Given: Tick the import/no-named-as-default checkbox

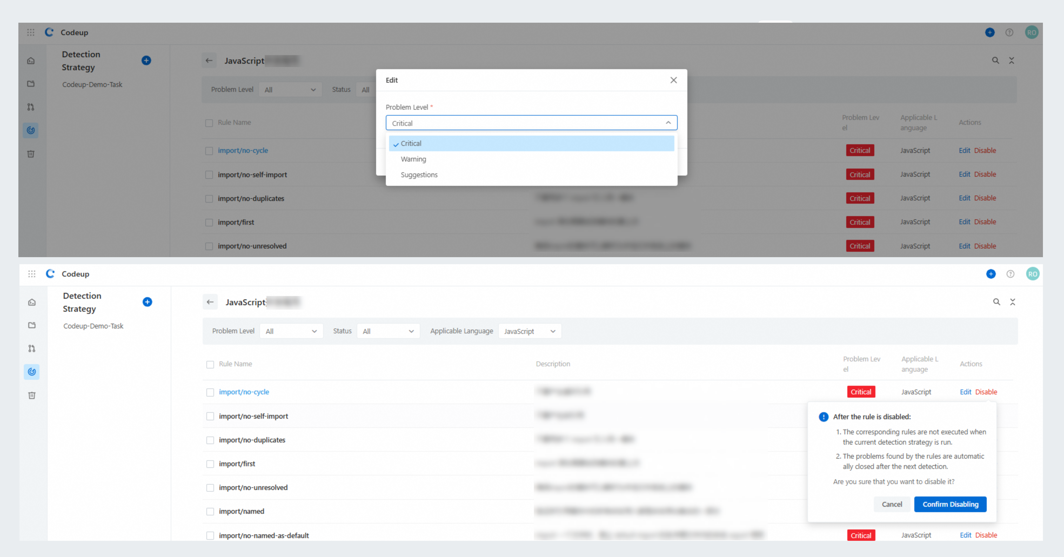Looking at the screenshot, I should pos(210,536).
